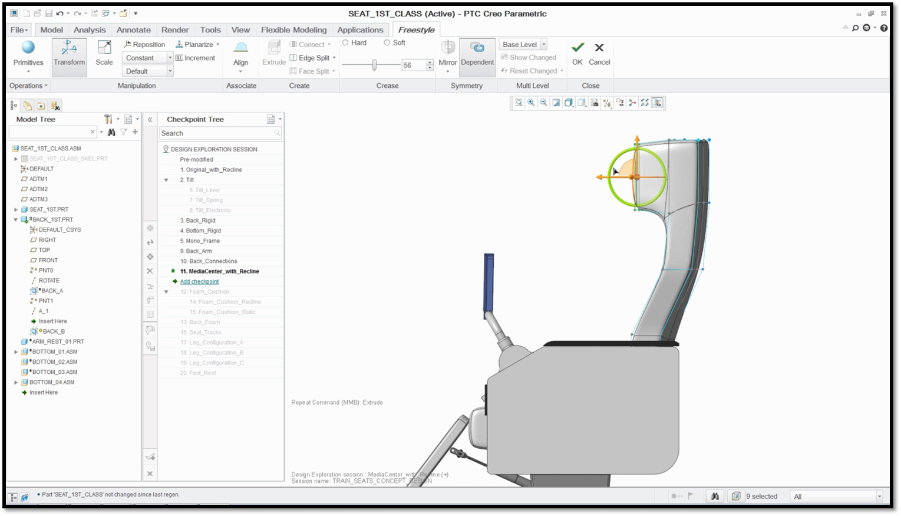The image size is (901, 516).
Task: Switch to the Flexible Modeling tab
Action: pyautogui.click(x=293, y=29)
